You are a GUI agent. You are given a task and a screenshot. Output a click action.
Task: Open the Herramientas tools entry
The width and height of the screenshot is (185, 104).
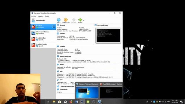[43, 21]
